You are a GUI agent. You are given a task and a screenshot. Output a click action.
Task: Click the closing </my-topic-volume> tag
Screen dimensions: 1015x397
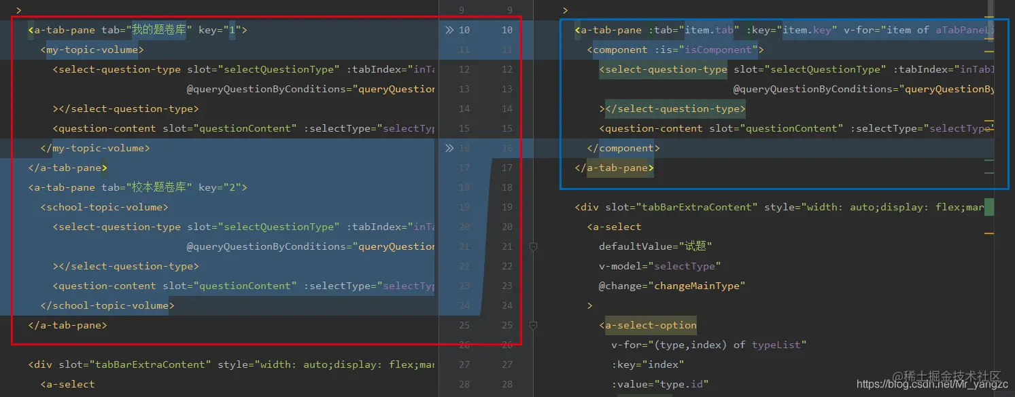pos(95,148)
